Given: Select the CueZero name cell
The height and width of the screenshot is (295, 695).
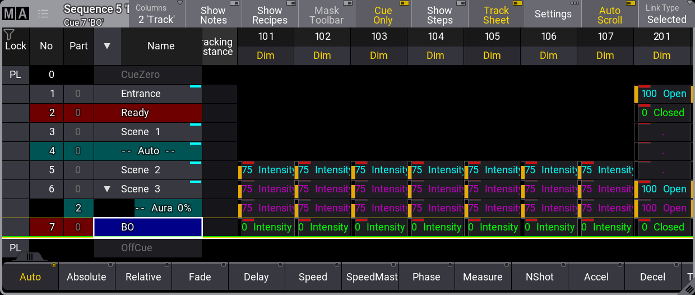Looking at the screenshot, I should click(x=148, y=75).
